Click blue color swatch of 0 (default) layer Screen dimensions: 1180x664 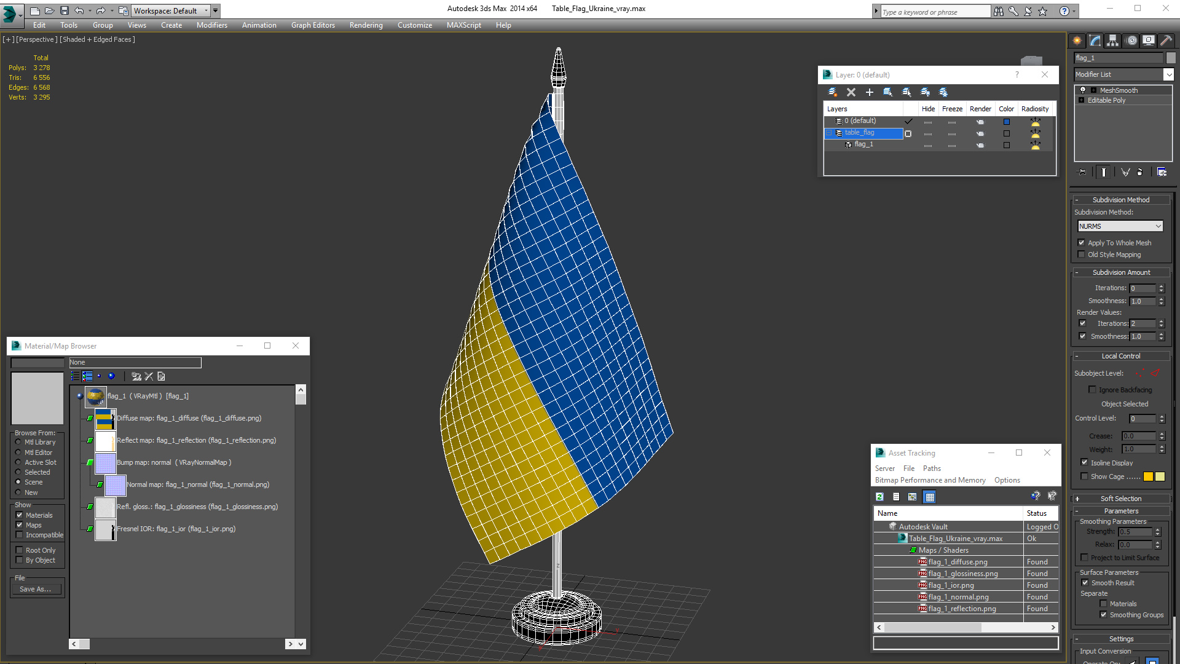pyautogui.click(x=1007, y=122)
